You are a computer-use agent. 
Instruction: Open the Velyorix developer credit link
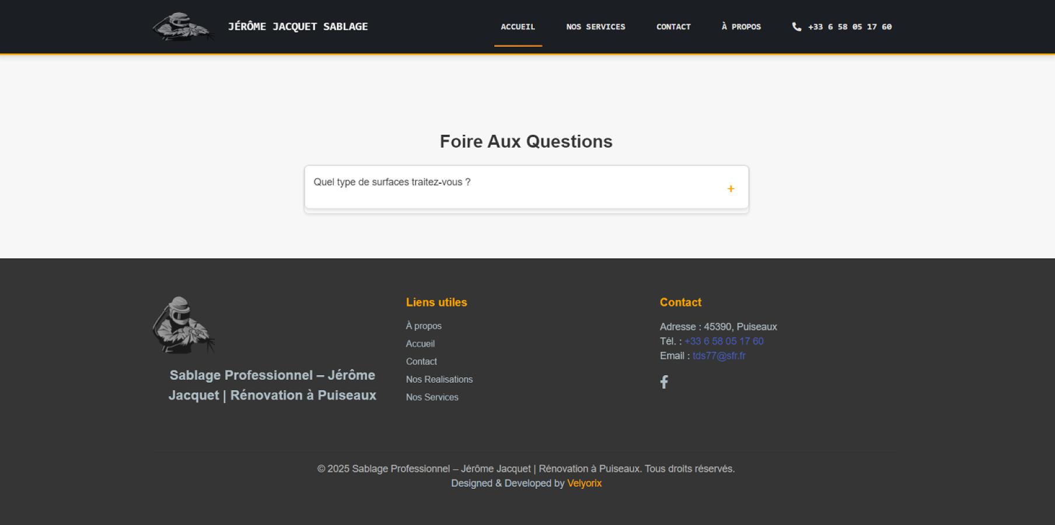tap(584, 484)
